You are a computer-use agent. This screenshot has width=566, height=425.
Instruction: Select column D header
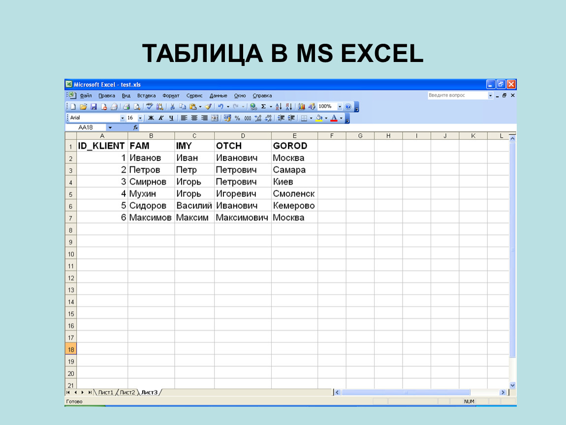[243, 136]
